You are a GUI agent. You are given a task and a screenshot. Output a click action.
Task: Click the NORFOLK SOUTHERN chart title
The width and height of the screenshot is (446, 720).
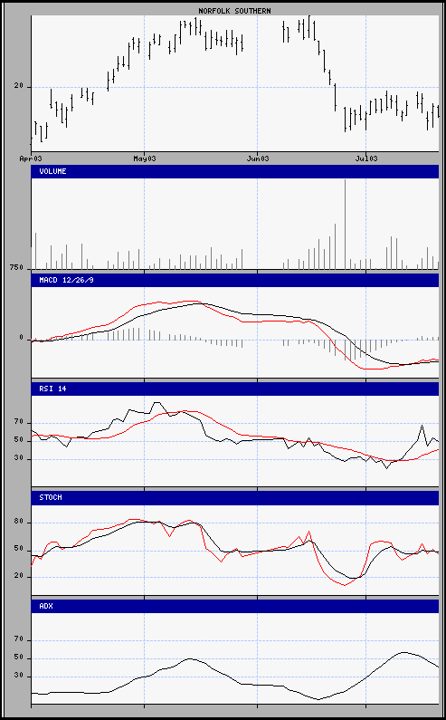click(x=234, y=11)
